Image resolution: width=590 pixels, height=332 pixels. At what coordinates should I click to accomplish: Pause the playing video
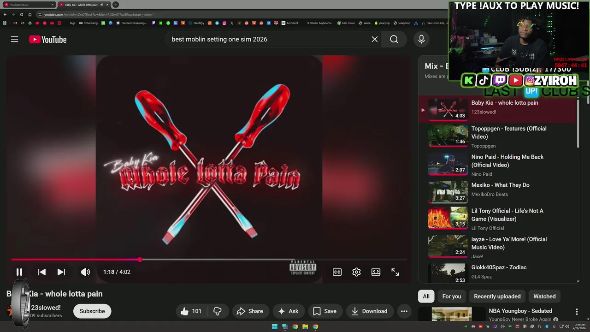tap(19, 272)
